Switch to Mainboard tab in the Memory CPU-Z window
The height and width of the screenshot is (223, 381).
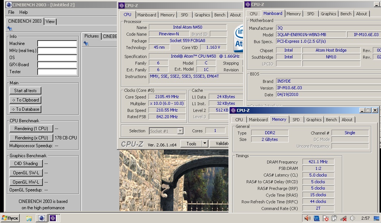coord(258,120)
